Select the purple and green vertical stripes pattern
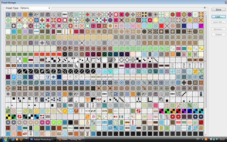This screenshot has height=142, width=227. pyautogui.click(x=133, y=111)
